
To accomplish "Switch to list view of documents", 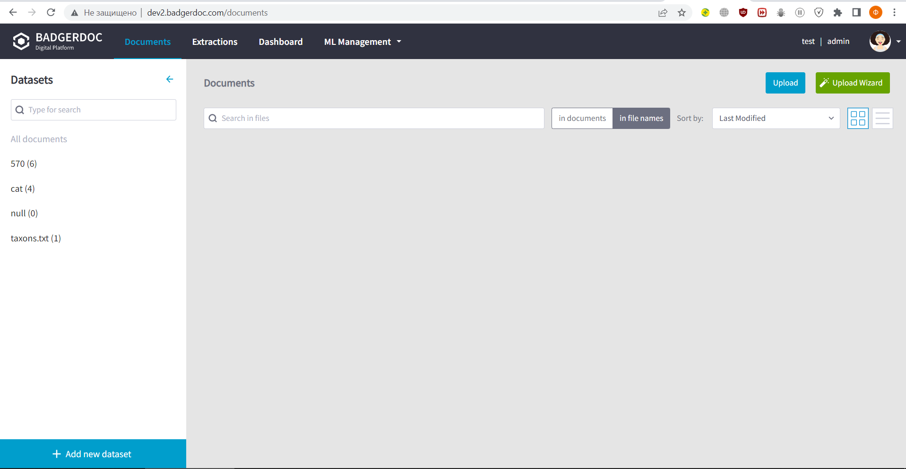I will point(882,118).
